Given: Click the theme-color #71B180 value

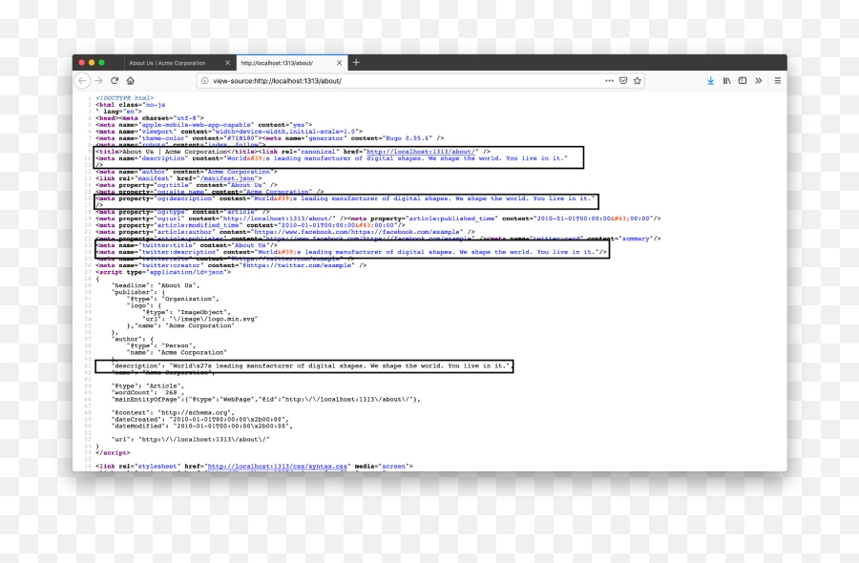Looking at the screenshot, I should [x=241, y=138].
